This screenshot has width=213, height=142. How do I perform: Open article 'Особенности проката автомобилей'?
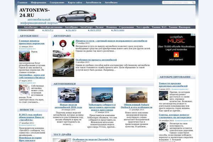click(x=96, y=60)
